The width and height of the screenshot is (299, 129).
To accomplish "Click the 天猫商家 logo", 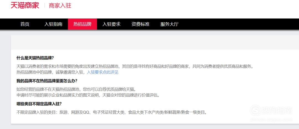I will pyautogui.click(x=25, y=5).
